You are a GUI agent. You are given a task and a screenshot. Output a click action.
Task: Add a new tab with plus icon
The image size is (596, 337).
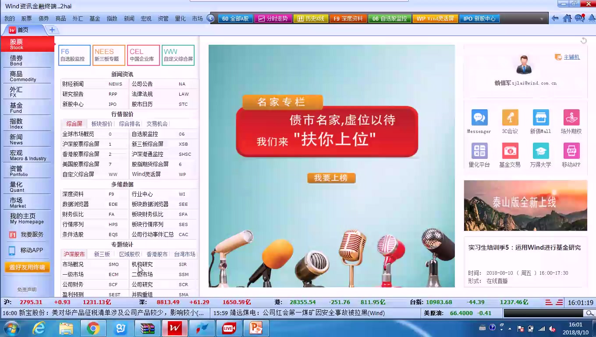click(52, 30)
